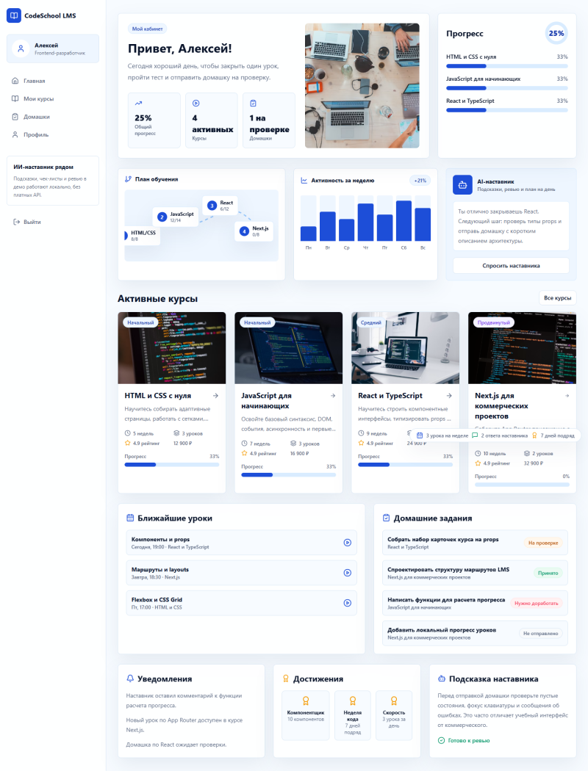
Task: Open the Алексей profile card in sidebar
Action: tap(53, 48)
